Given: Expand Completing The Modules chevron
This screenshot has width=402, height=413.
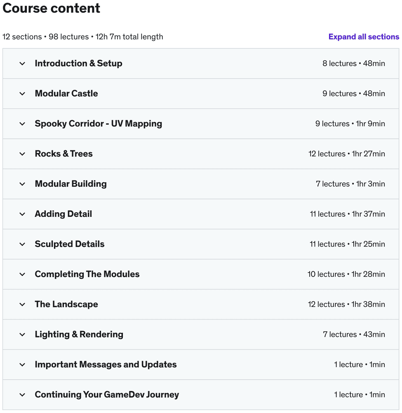Looking at the screenshot, I should coord(22,275).
